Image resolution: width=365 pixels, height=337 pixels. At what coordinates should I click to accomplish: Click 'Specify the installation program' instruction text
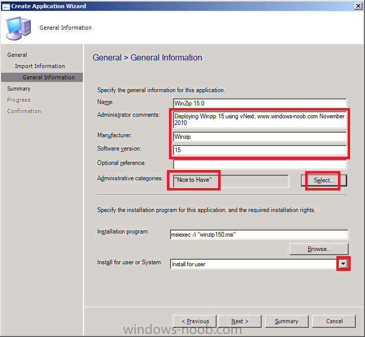[206, 210]
